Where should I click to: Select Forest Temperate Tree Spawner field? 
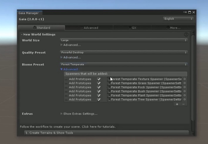coord(144,100)
